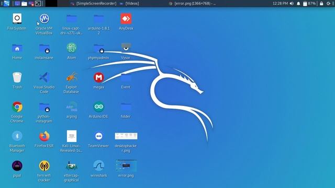Click the 12:28 PM clock
Image resolution: width=335 pixels, height=188 pixels.
point(280,4)
